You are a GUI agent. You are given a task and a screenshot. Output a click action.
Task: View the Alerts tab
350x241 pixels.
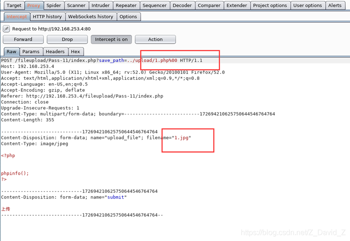(335, 5)
